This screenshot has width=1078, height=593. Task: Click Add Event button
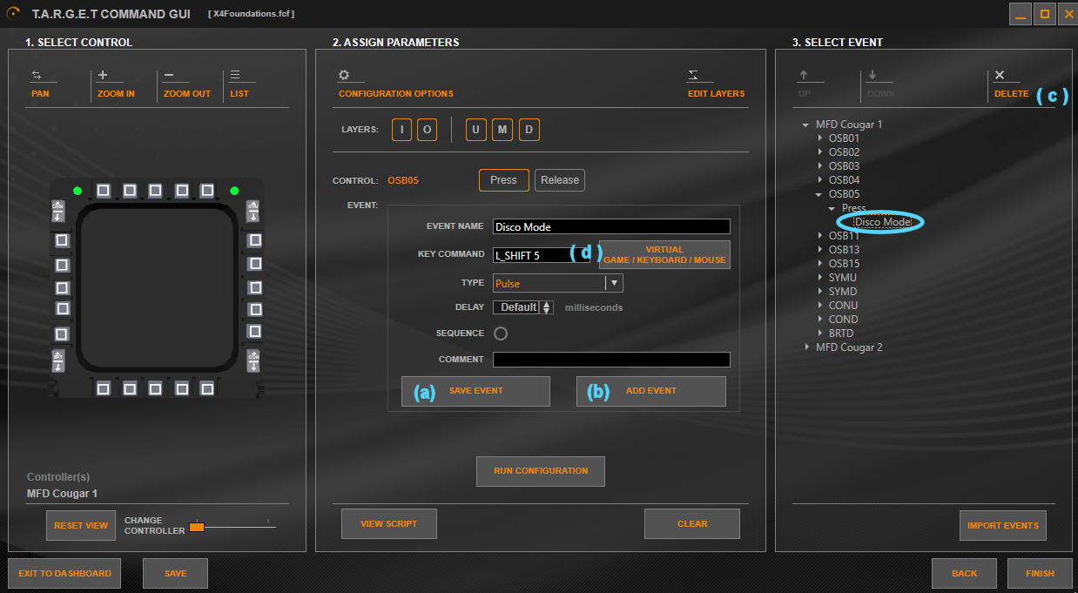tap(650, 391)
